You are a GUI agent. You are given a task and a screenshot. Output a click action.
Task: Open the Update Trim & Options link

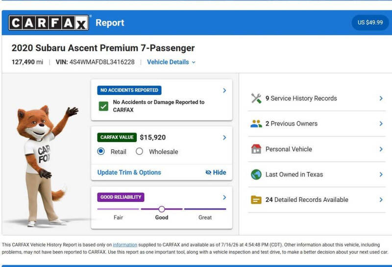click(129, 172)
